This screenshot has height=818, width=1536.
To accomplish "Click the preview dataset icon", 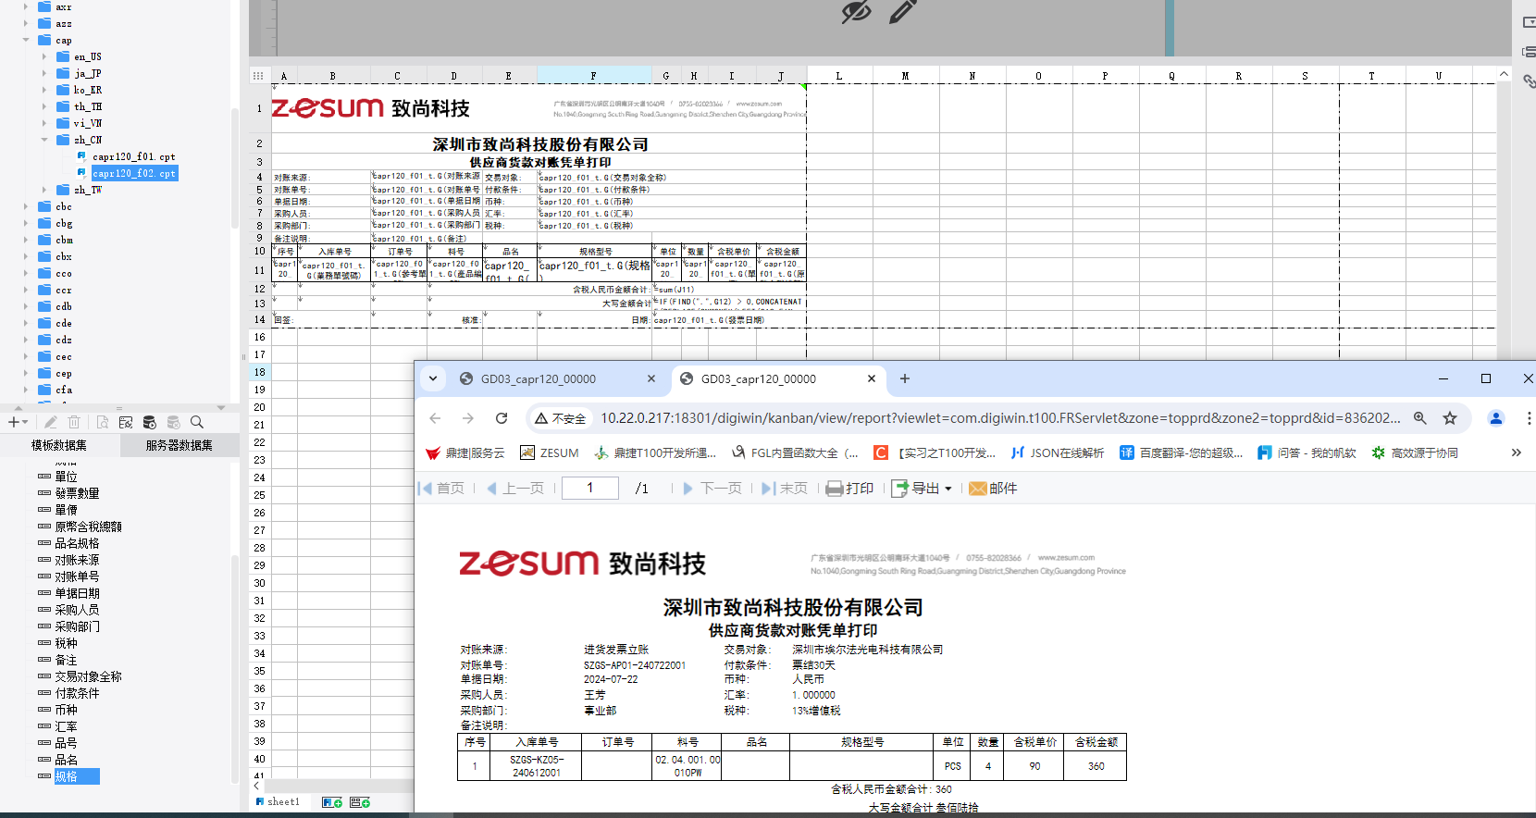I will click(x=102, y=422).
